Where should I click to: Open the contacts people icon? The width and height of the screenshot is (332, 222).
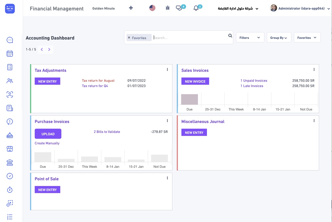coord(10,81)
